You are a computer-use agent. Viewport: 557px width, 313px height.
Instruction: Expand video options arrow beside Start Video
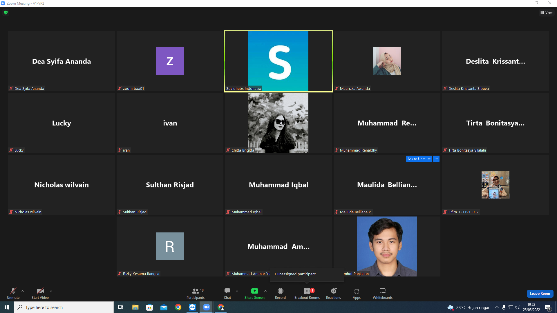click(51, 291)
